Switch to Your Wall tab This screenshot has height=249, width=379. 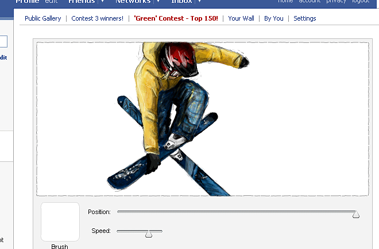241,18
